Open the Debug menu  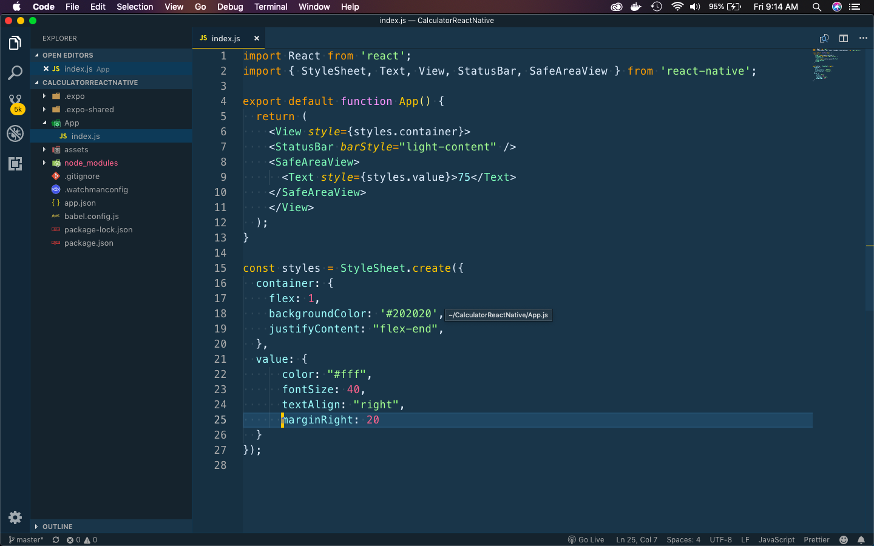(x=230, y=7)
